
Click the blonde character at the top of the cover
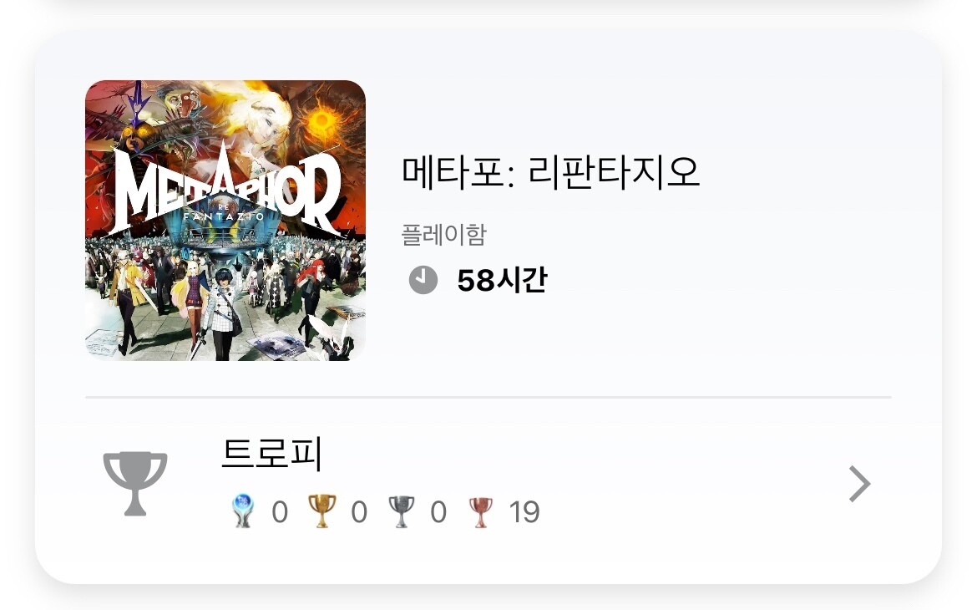point(263,125)
